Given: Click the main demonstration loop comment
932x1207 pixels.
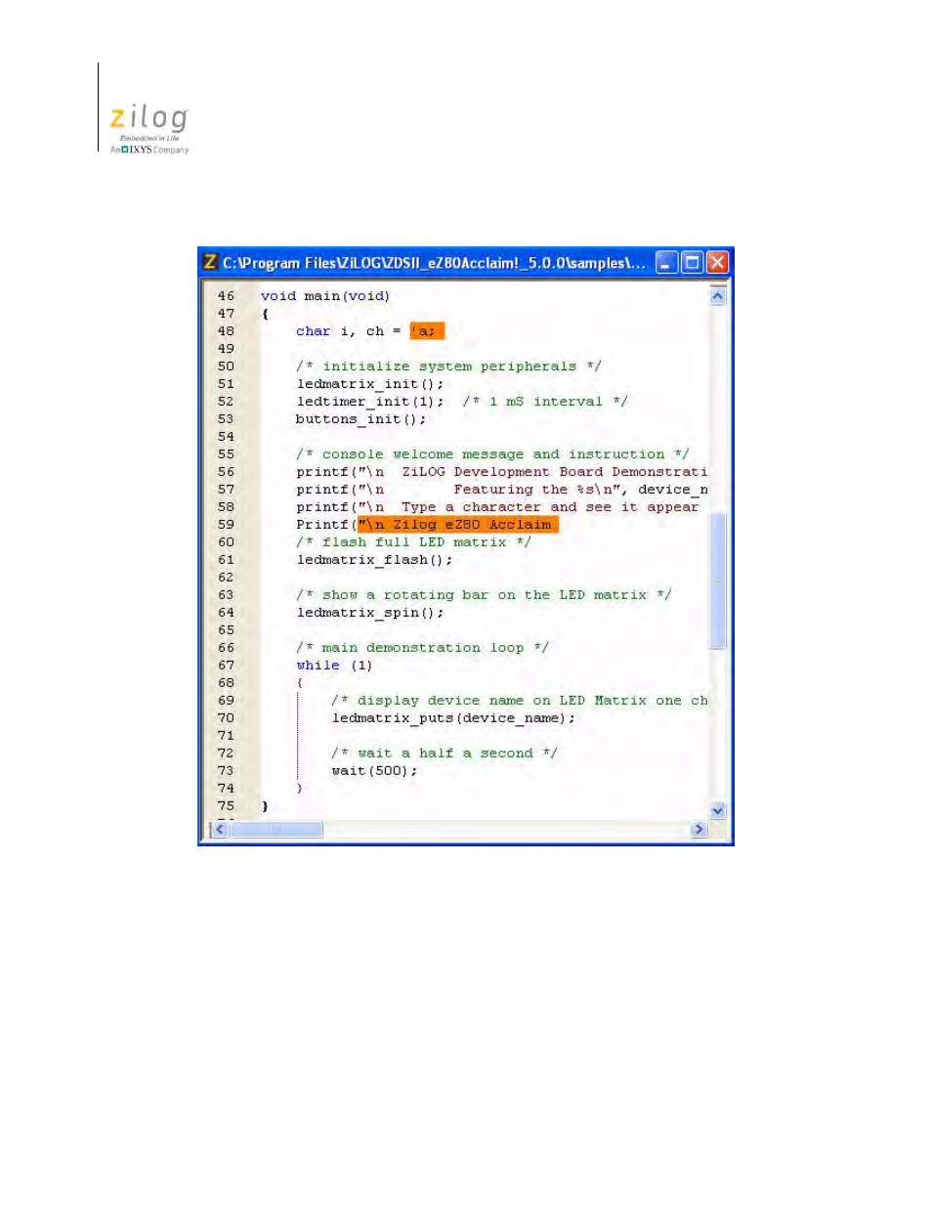Looking at the screenshot, I should (x=422, y=648).
